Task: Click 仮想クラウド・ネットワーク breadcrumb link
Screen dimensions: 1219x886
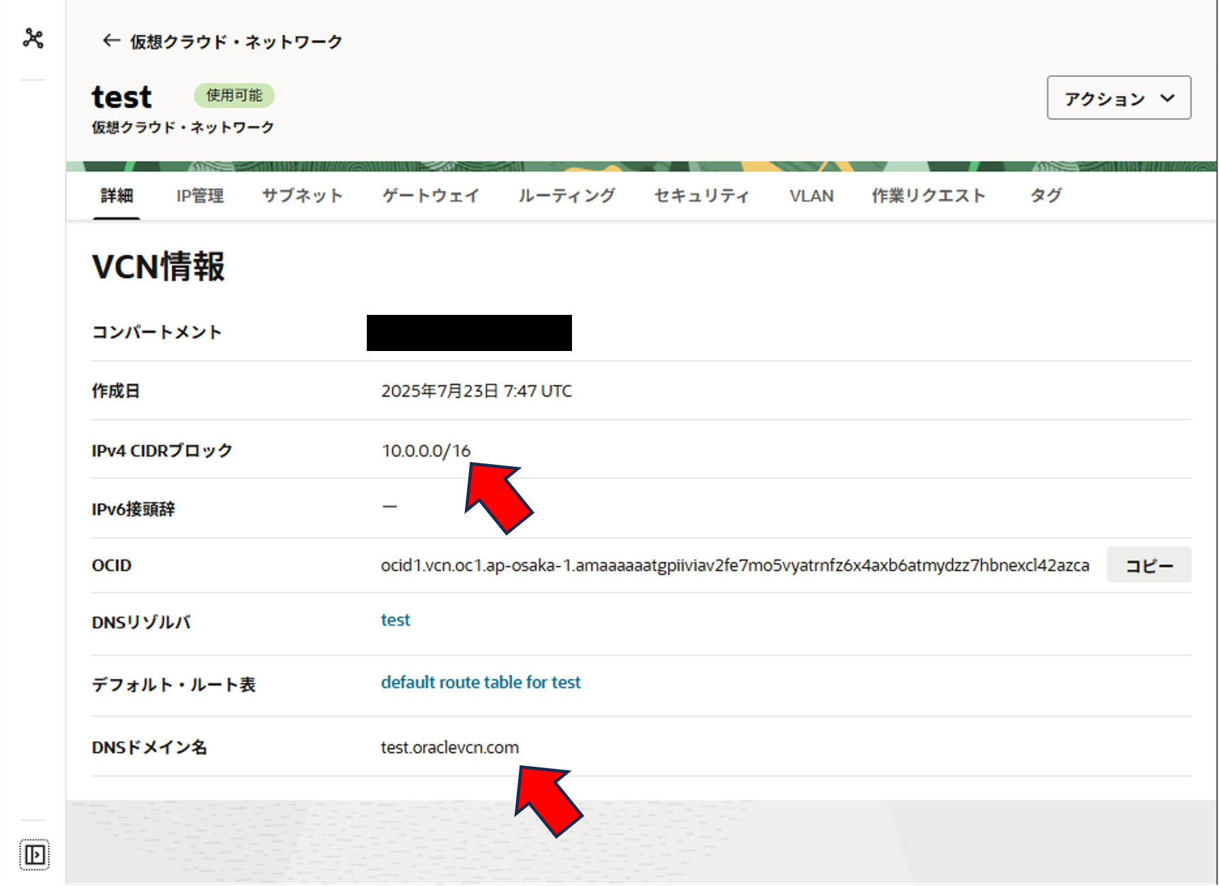Action: pos(236,42)
